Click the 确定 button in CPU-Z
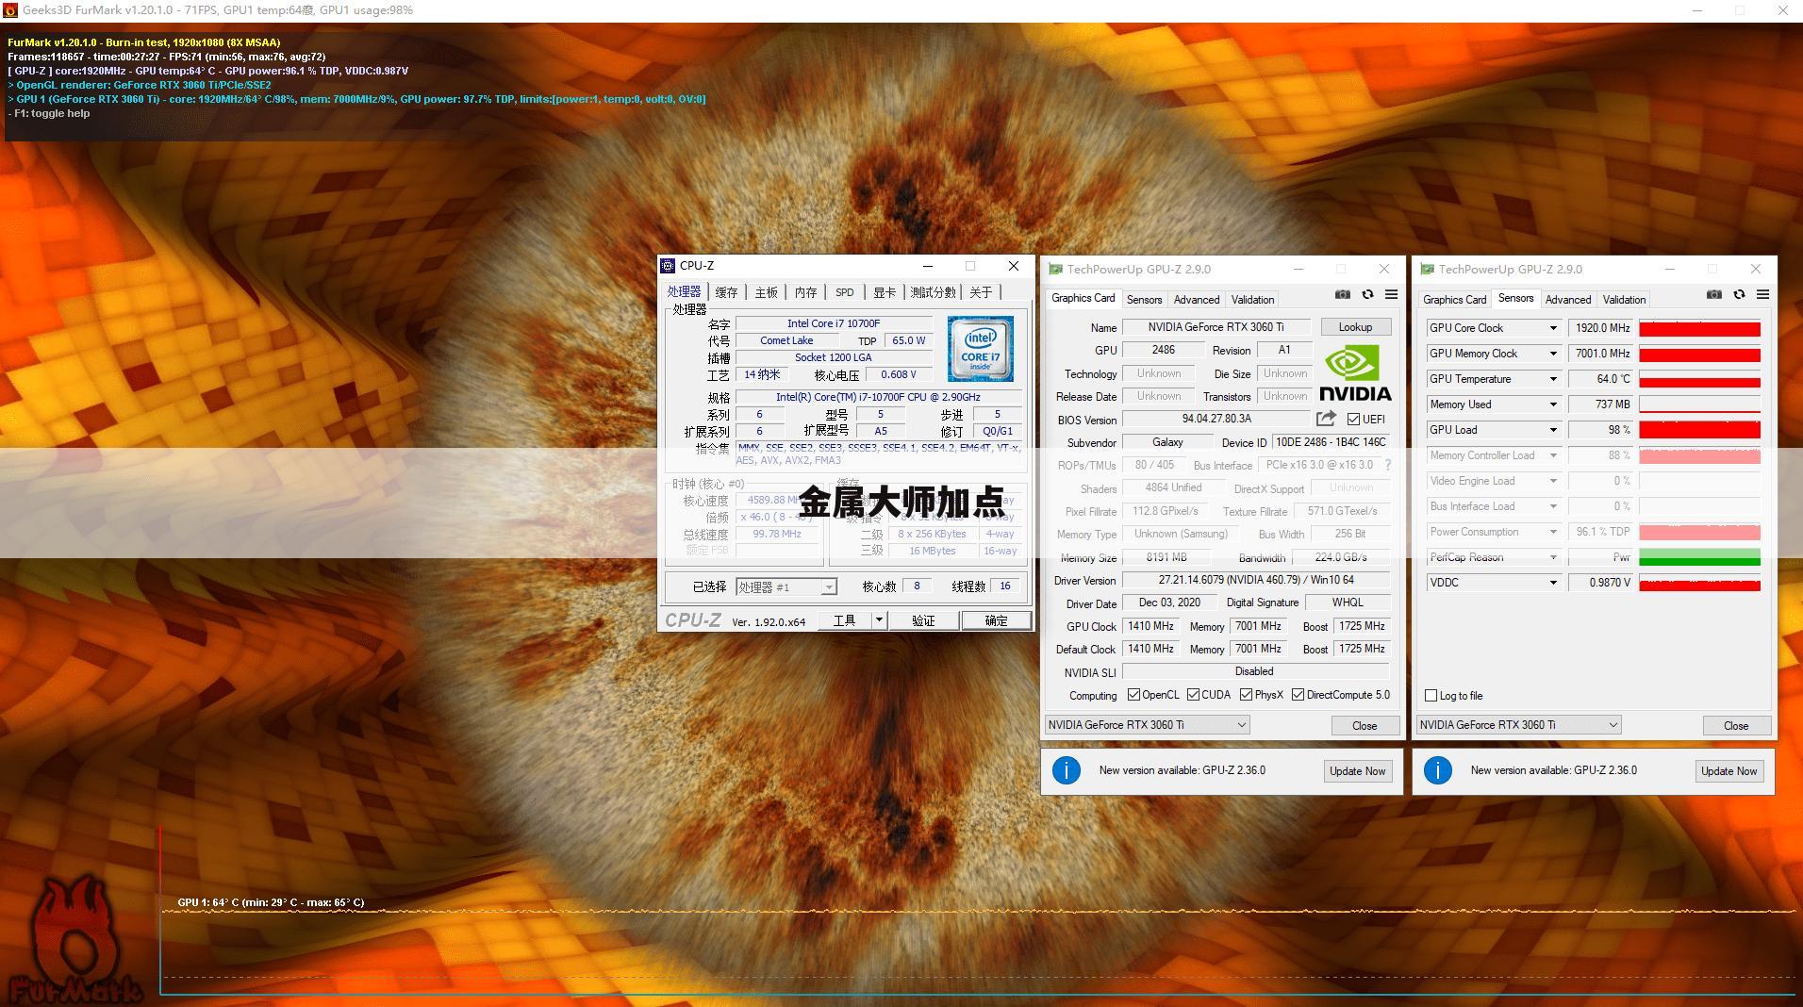Viewport: 1803px width, 1007px height. tap(996, 619)
